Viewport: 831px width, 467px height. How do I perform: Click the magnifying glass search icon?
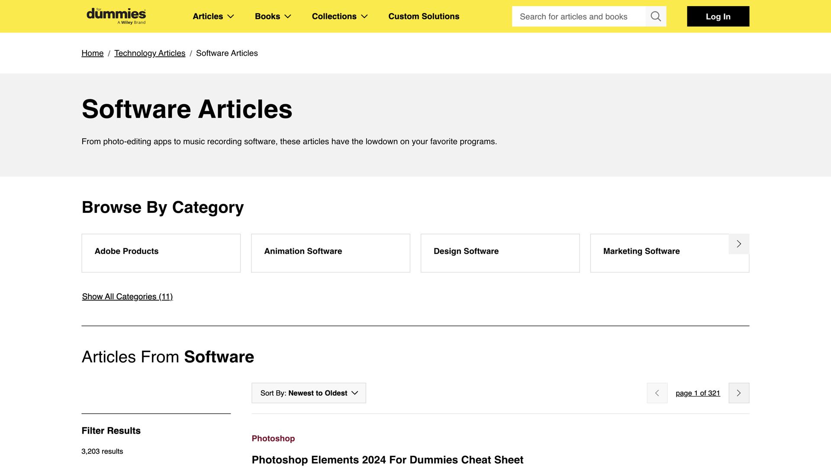[656, 16]
